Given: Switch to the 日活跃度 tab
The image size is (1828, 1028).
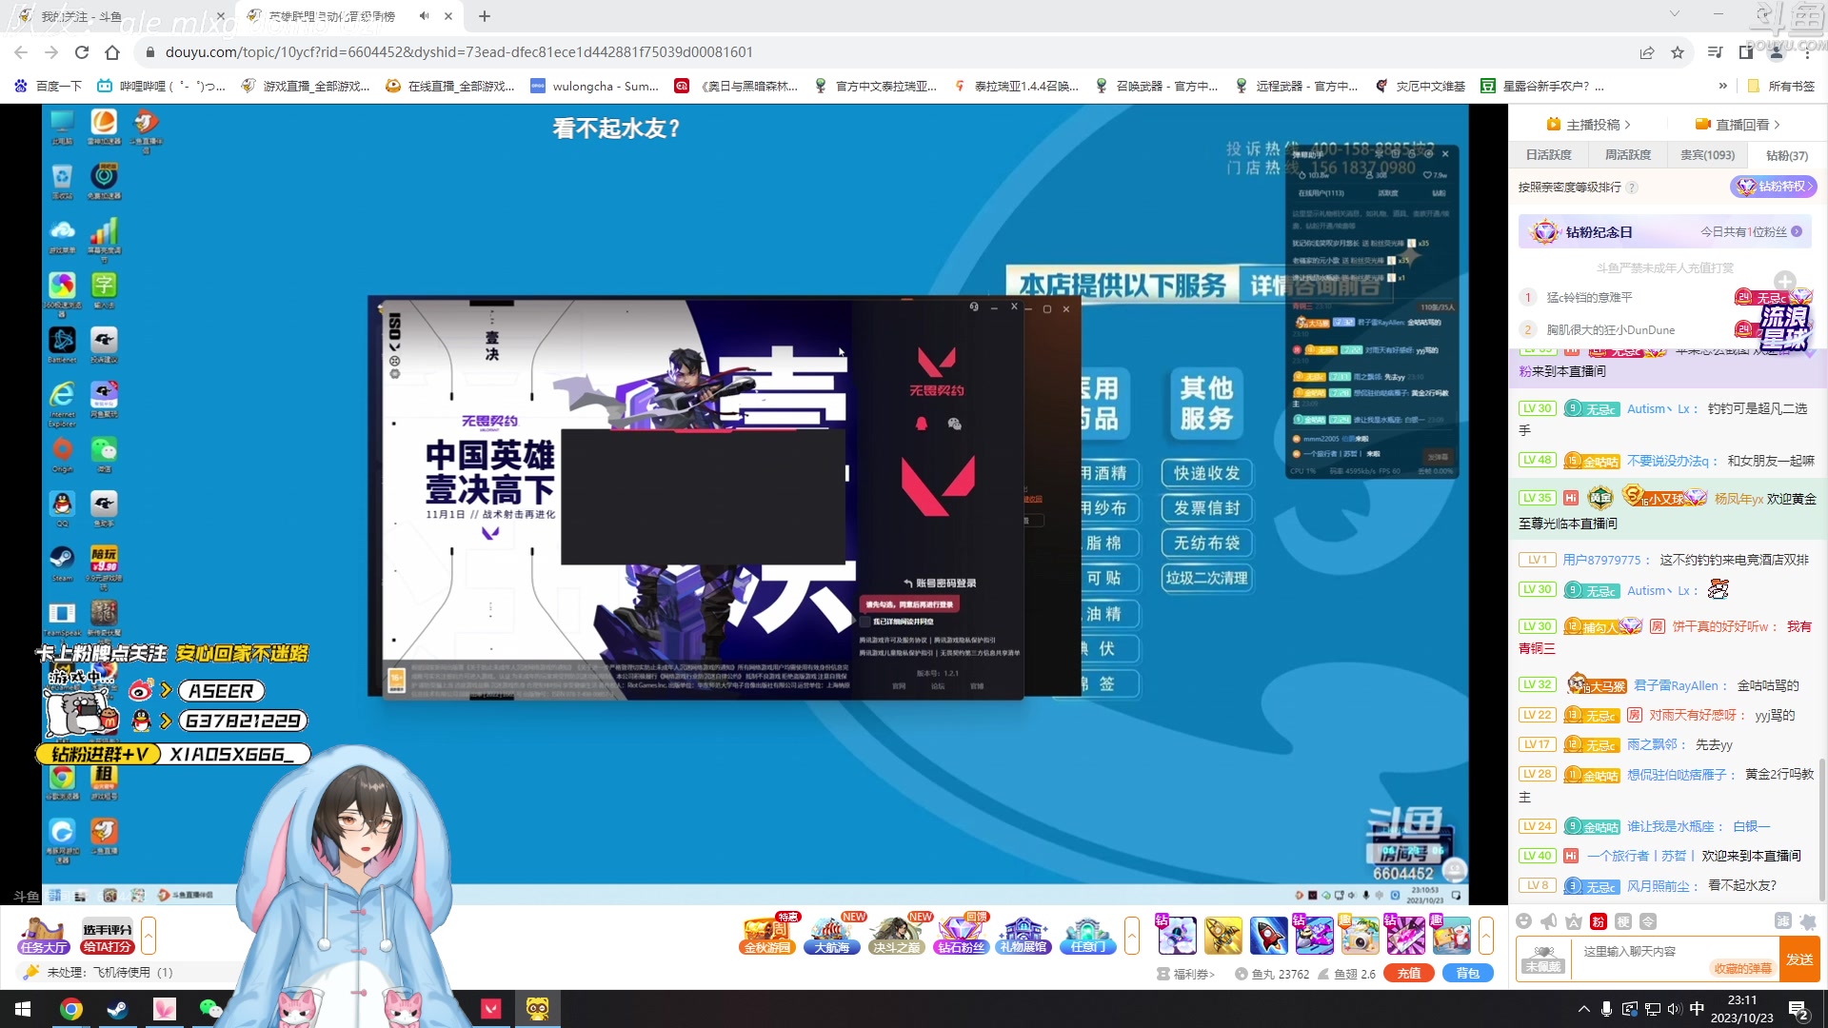Looking at the screenshot, I should pos(1549,155).
